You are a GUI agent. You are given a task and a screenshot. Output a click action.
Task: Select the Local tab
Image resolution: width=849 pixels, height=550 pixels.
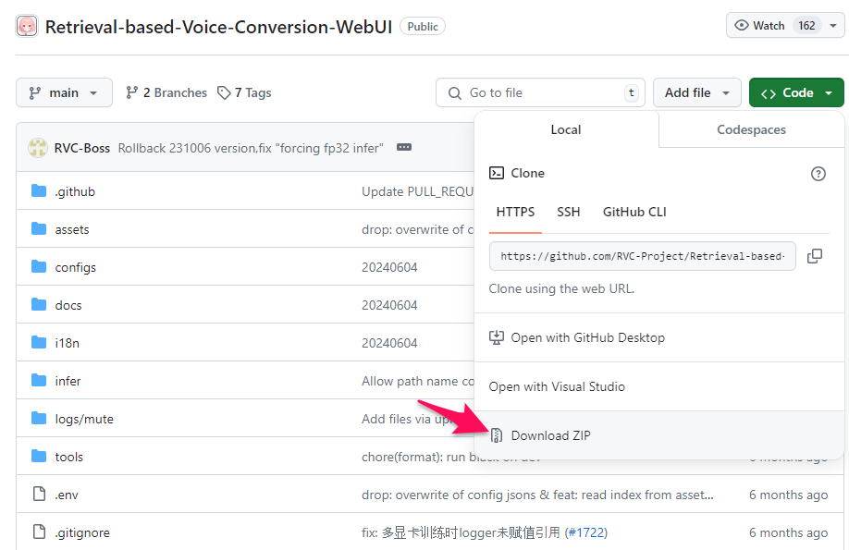click(566, 129)
